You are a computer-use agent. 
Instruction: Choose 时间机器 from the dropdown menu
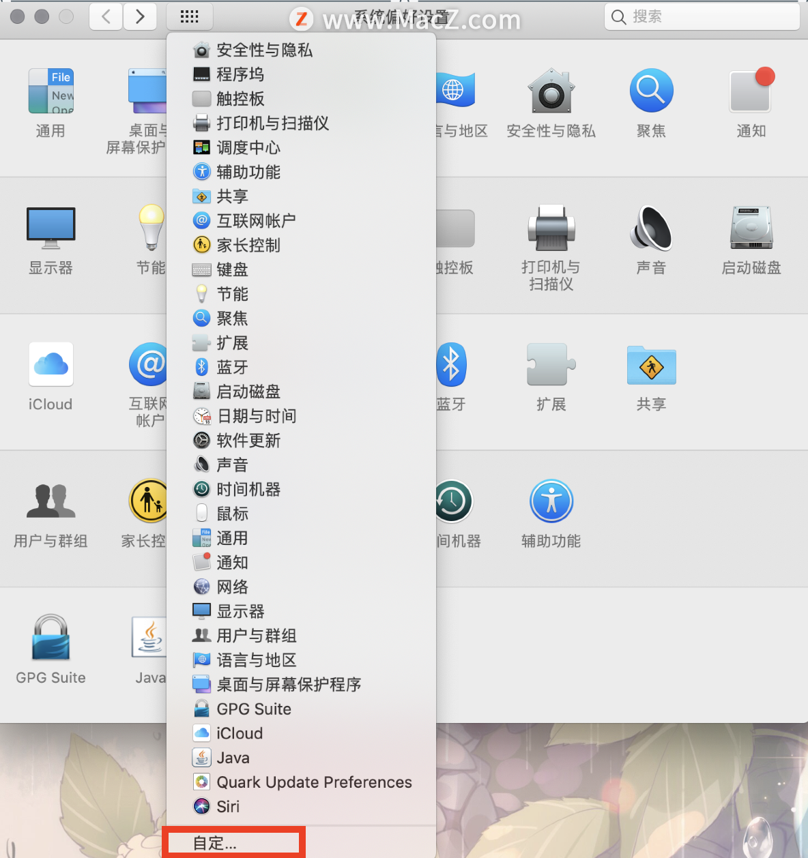click(301, 490)
